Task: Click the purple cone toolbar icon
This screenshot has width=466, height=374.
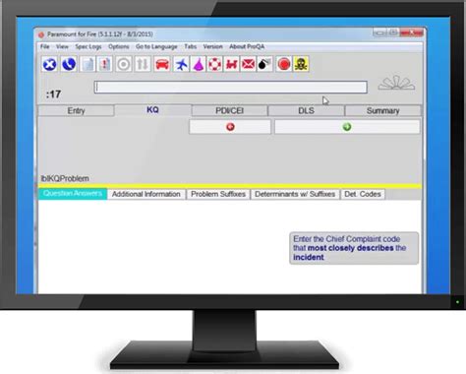Action: (199, 64)
